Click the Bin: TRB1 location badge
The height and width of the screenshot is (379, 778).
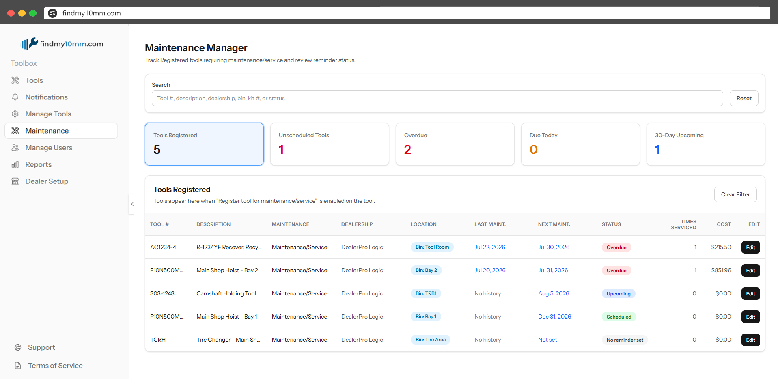(426, 293)
